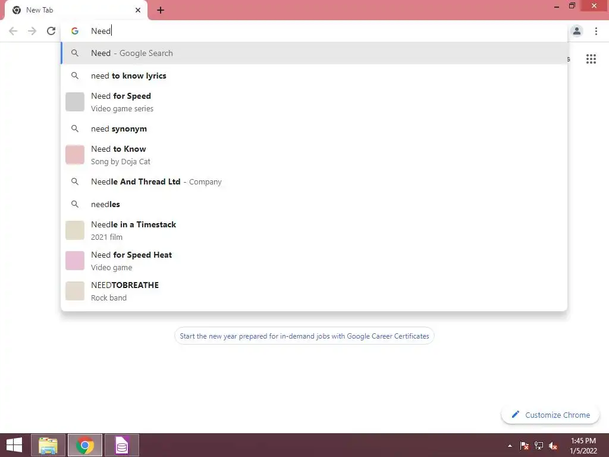Click the Google G icon in address bar
Viewport: 609px width, 457px height.
click(x=74, y=31)
